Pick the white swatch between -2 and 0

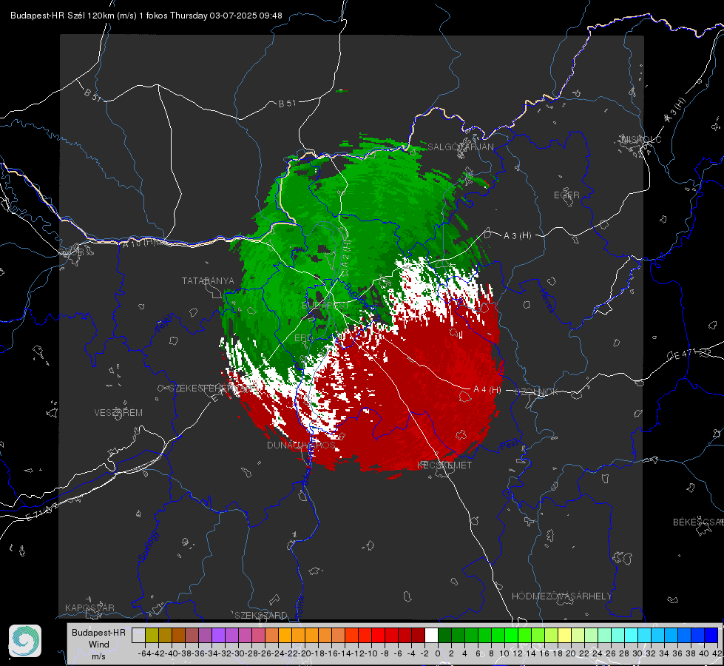[x=431, y=635]
